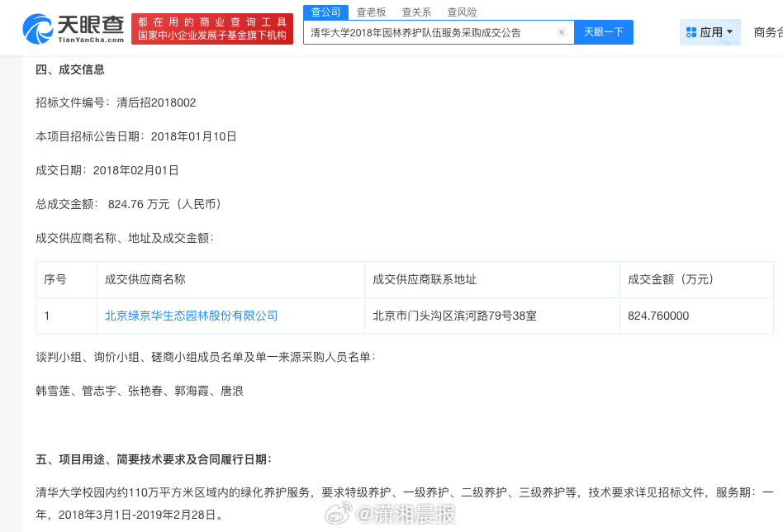This screenshot has width=783, height=532.
Task: Click the partly visible 商务合作 link at the top right
Action: click(768, 32)
